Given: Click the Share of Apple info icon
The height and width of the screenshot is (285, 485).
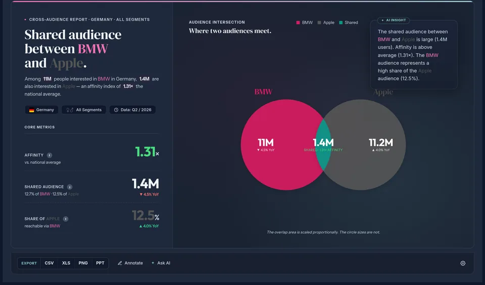Looking at the screenshot, I should click(66, 219).
